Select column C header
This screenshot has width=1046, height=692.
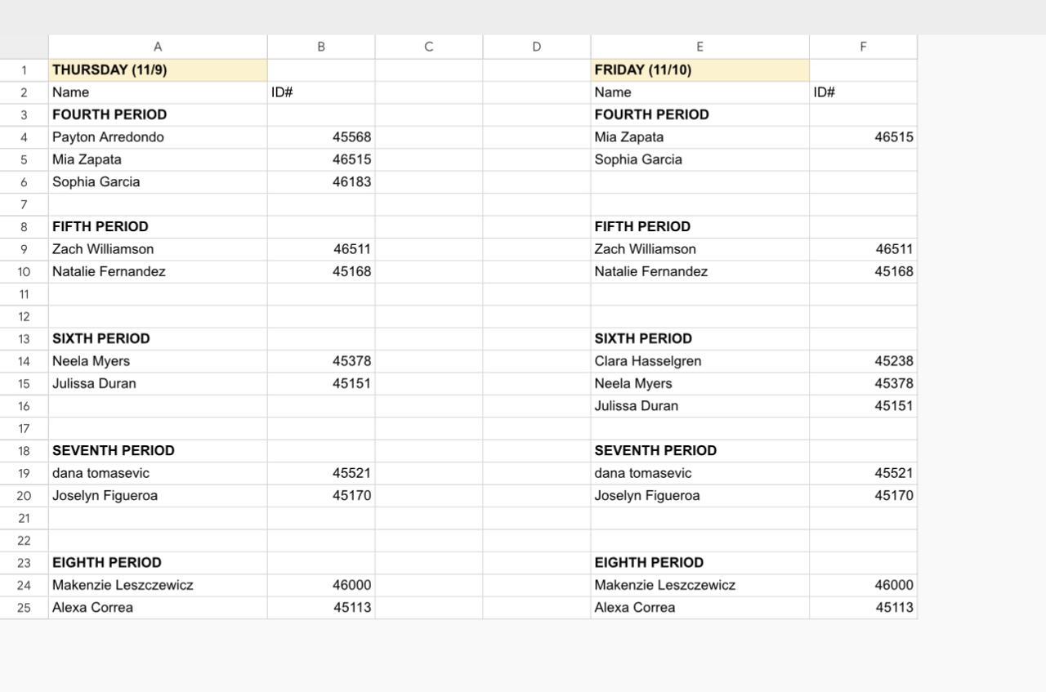pyautogui.click(x=428, y=47)
